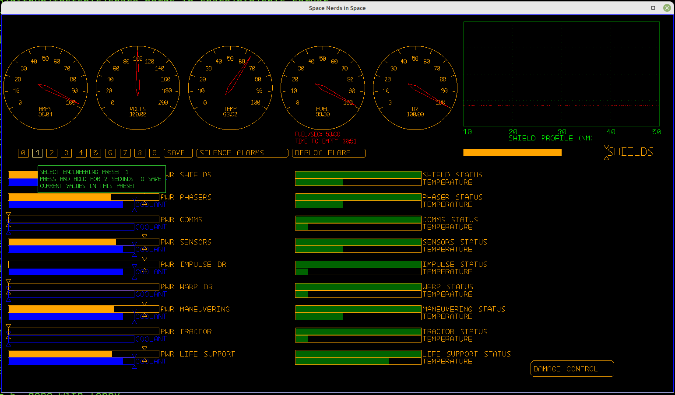Set the PWR Warp DR power slider

pyautogui.click(x=84, y=287)
